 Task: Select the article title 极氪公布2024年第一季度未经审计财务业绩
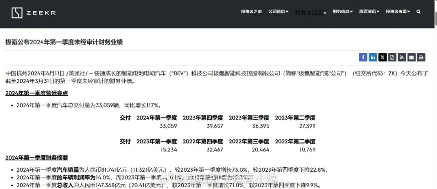pyautogui.click(x=64, y=42)
